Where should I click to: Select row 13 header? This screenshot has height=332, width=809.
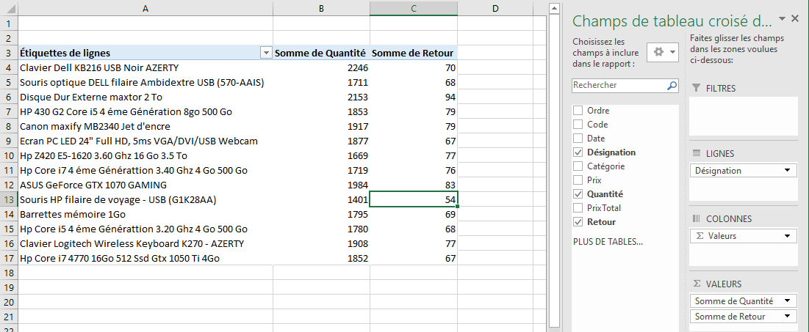click(x=9, y=199)
